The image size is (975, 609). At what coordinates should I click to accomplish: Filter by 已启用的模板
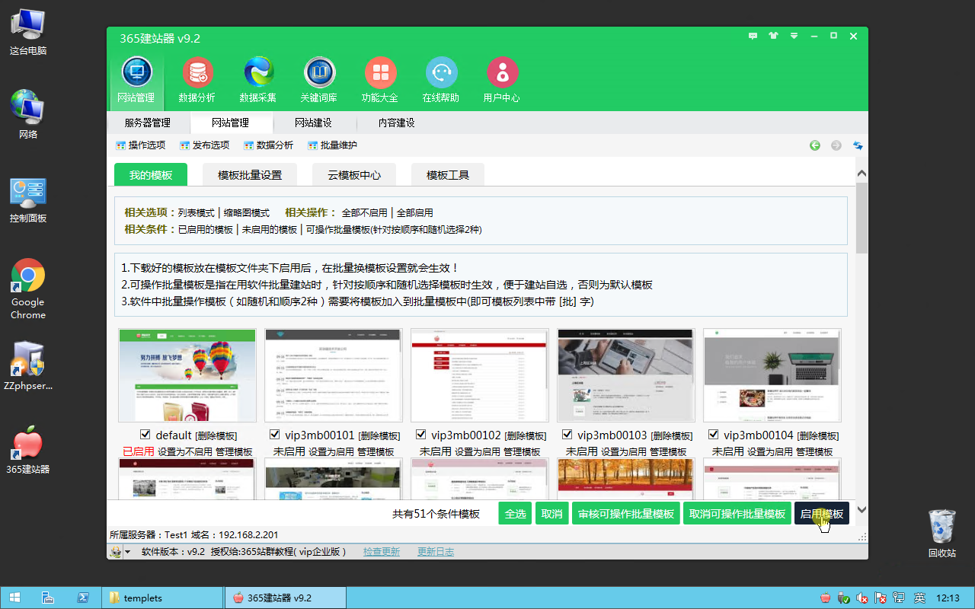[206, 229]
